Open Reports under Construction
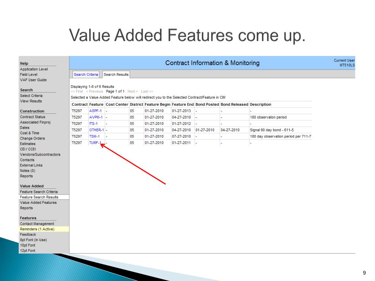The image size is (375, 281). point(26,176)
